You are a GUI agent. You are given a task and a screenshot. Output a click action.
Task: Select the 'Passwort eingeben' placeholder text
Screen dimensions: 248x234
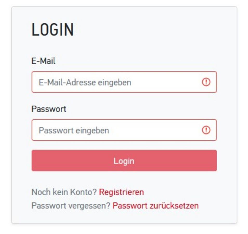(x=74, y=131)
